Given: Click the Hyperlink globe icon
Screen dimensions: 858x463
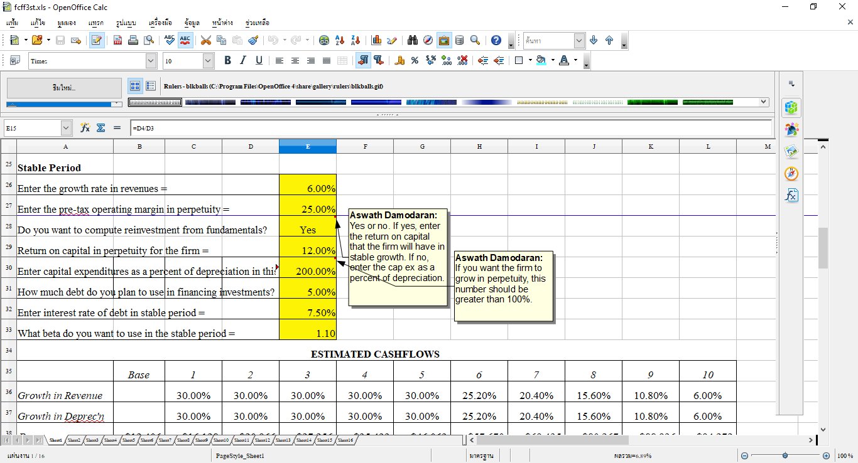Looking at the screenshot, I should click(324, 40).
